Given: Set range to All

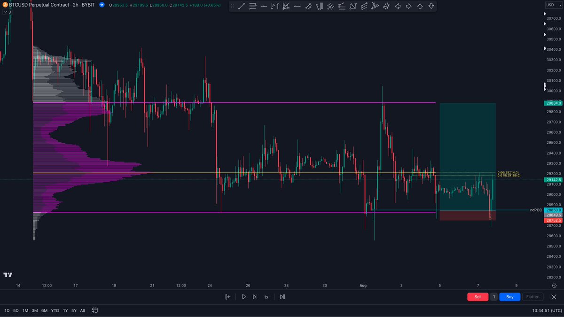Looking at the screenshot, I should point(83,310).
